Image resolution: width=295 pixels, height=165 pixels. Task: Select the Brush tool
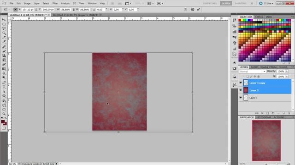[4, 51]
